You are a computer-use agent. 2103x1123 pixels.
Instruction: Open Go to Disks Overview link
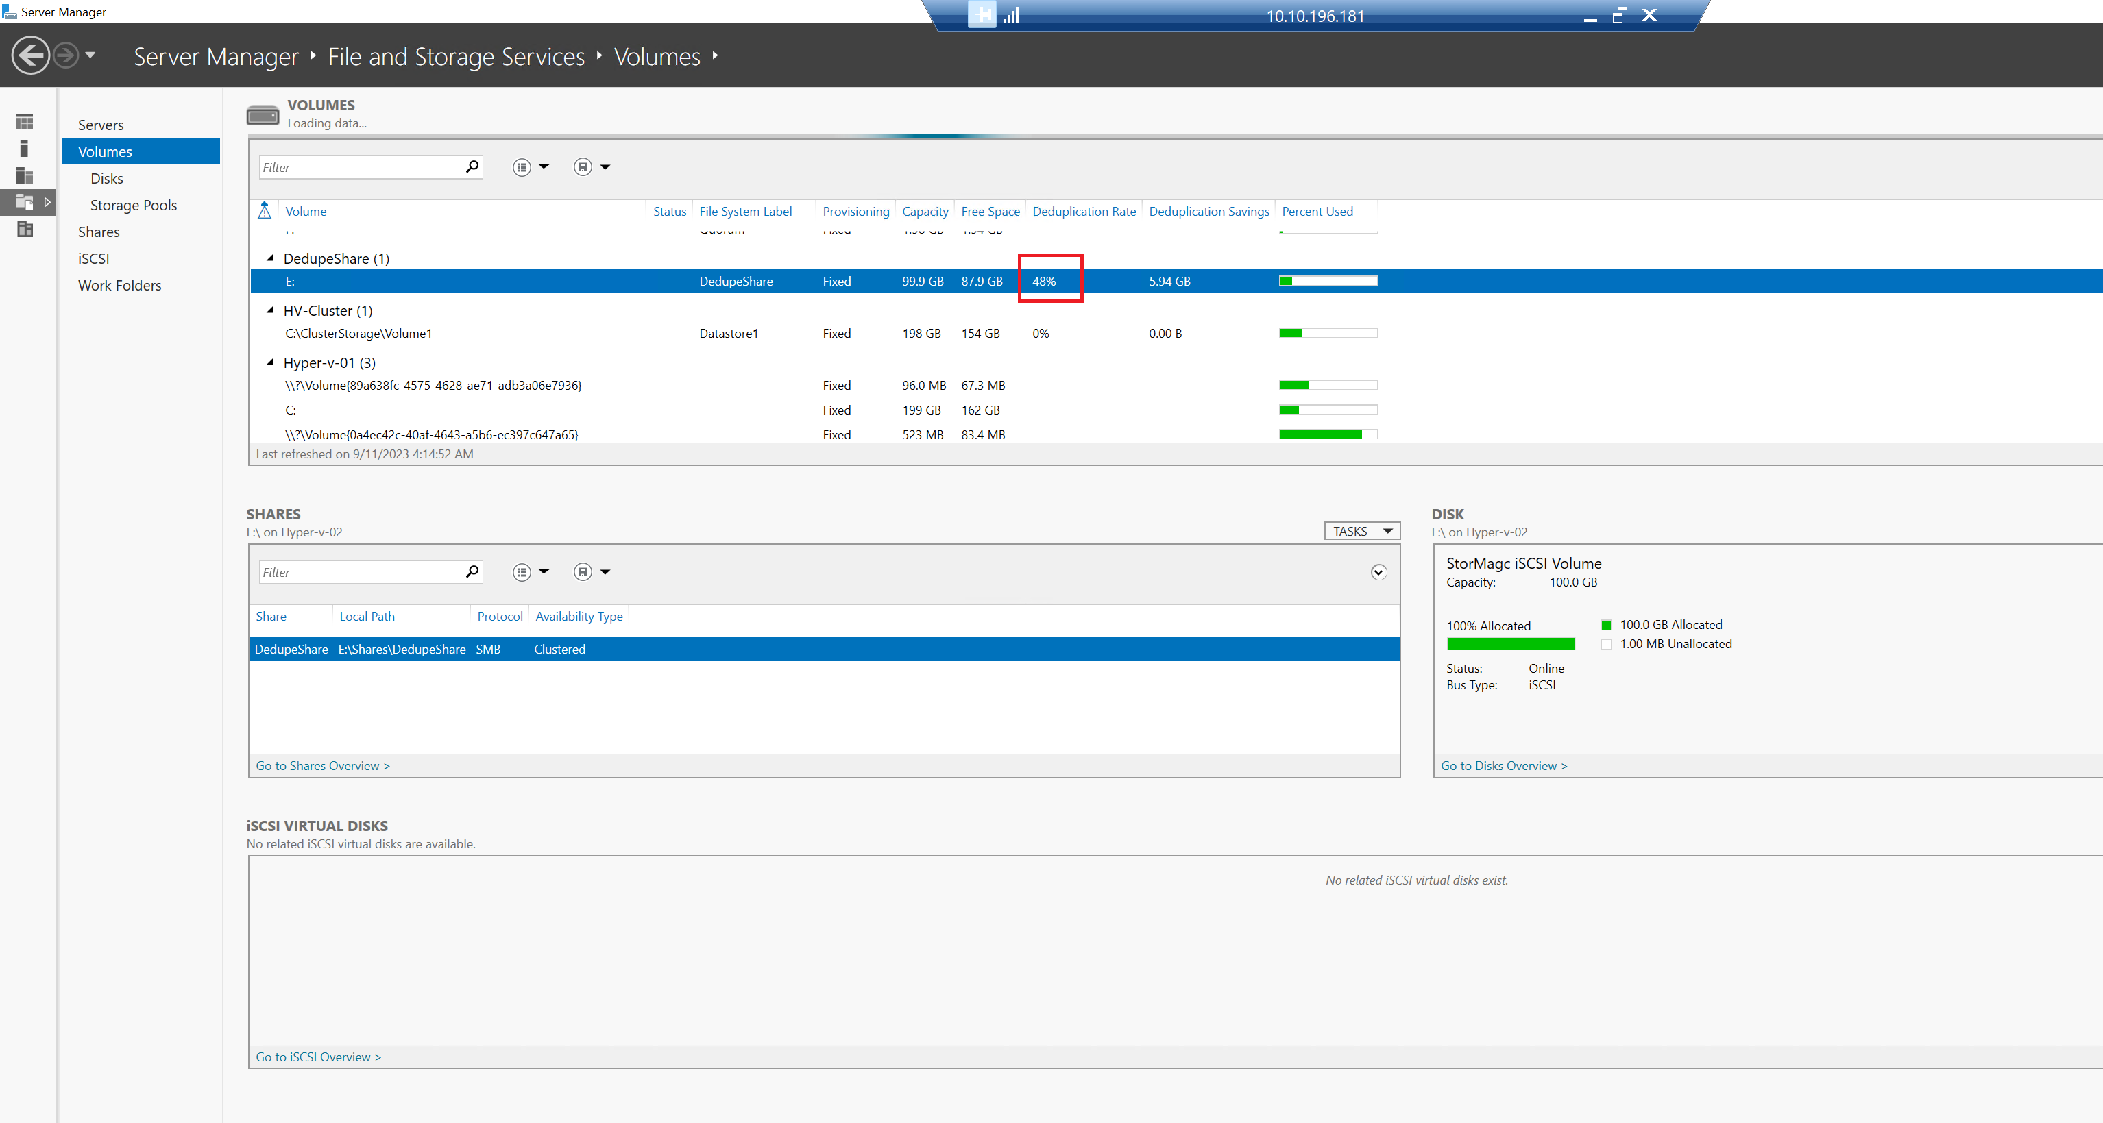tap(1504, 765)
